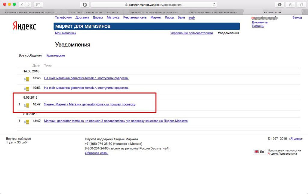Click the Дата column header
The image size is (308, 194).
pyautogui.click(x=36, y=65)
